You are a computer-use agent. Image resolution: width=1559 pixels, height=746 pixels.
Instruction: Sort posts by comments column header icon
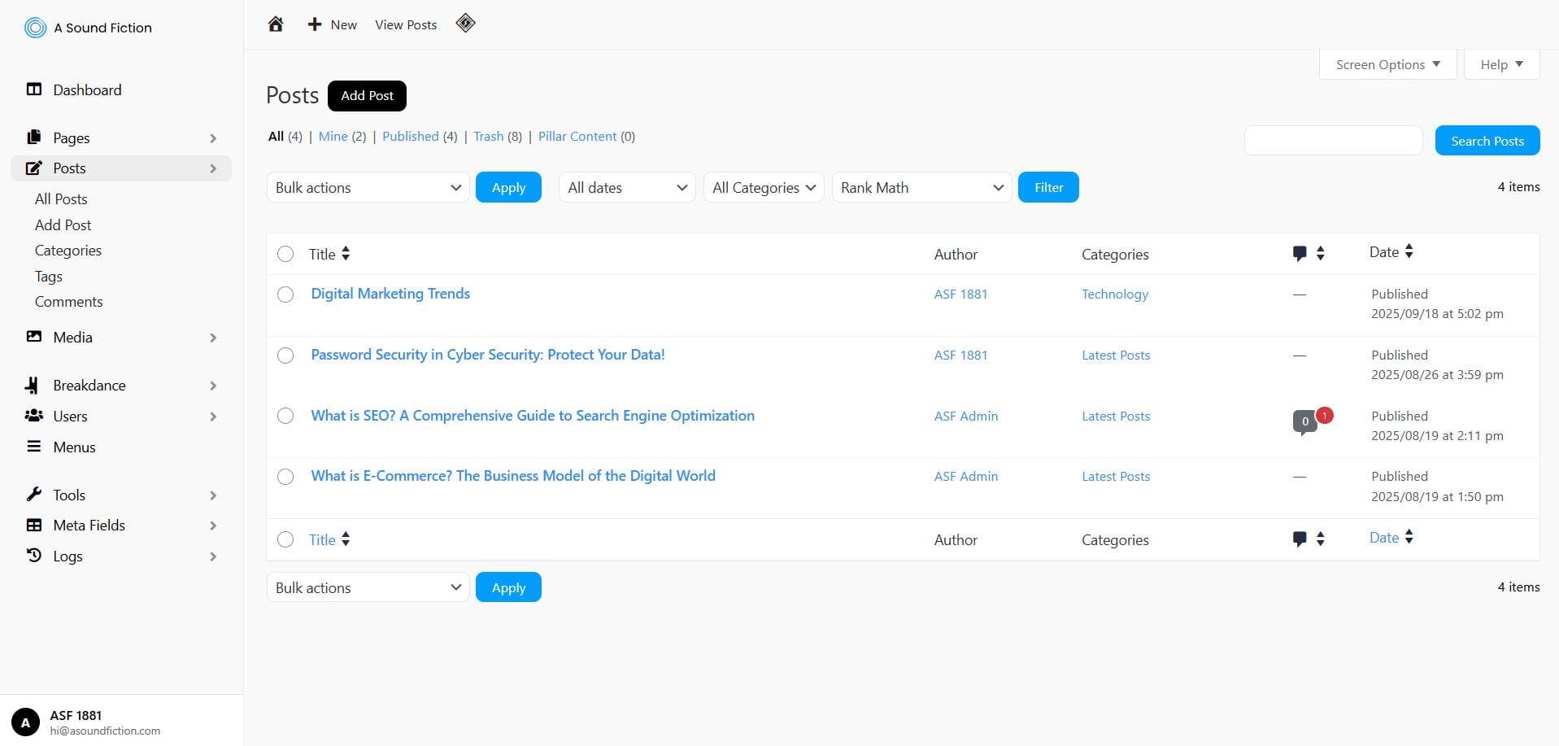1300,254
